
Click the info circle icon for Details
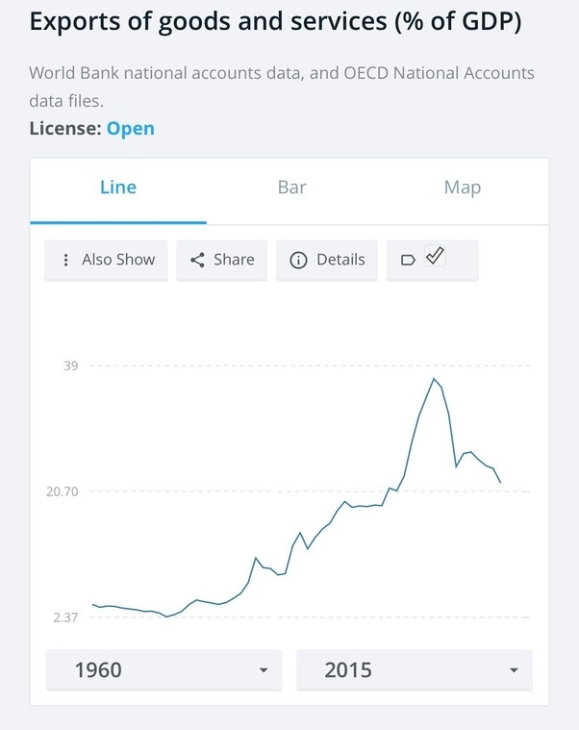(298, 260)
